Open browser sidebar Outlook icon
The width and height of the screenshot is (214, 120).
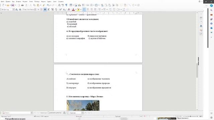[211, 28]
